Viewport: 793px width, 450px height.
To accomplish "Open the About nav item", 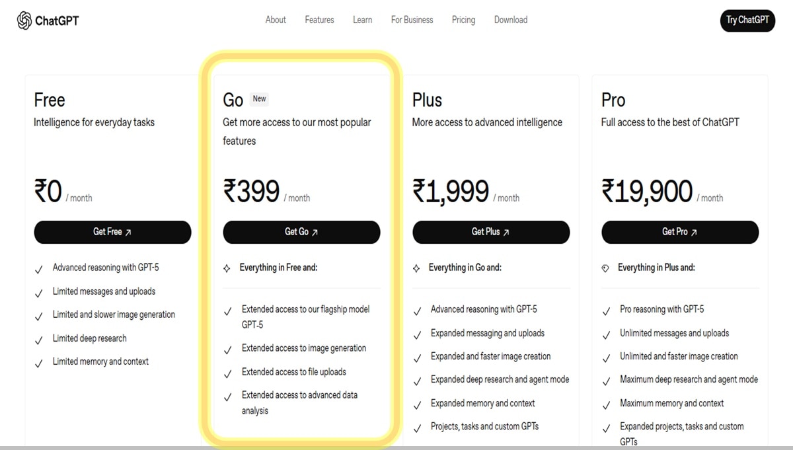I will click(276, 20).
